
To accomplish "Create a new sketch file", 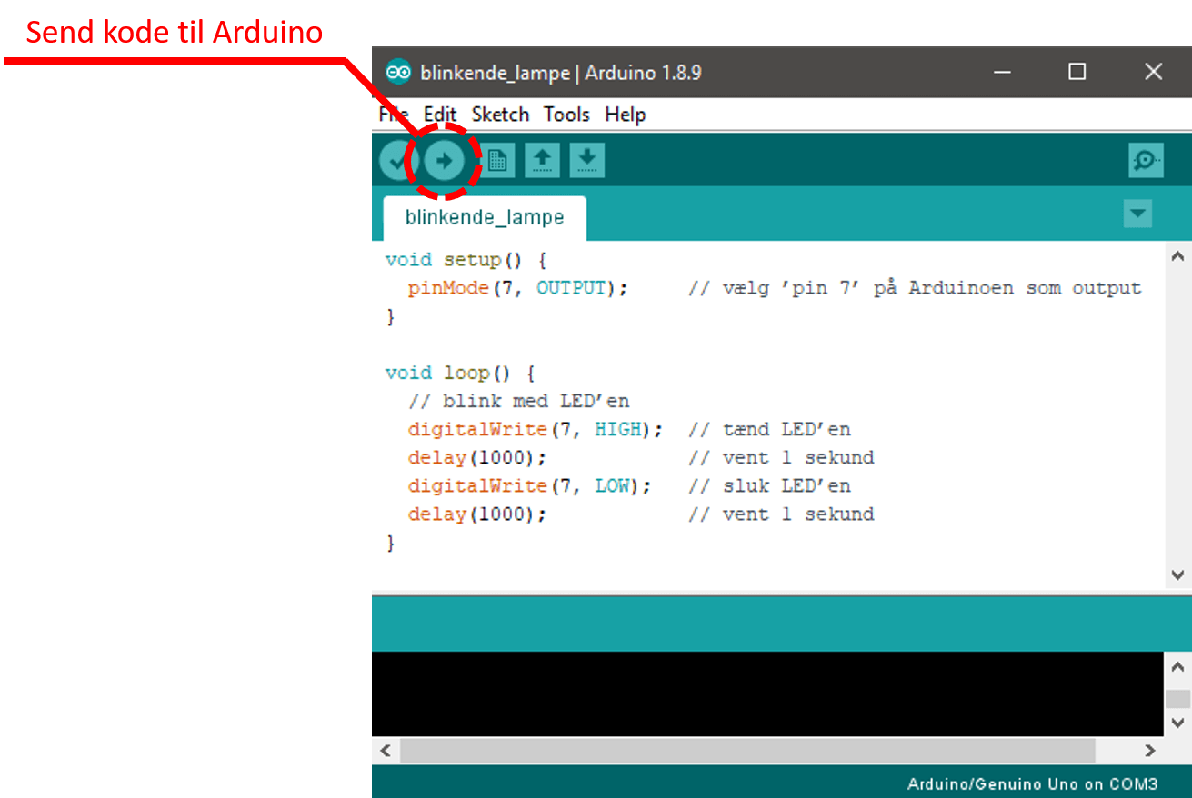I will tap(496, 162).
